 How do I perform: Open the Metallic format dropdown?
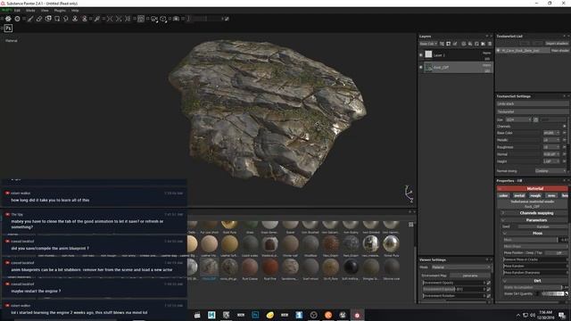click(550, 140)
